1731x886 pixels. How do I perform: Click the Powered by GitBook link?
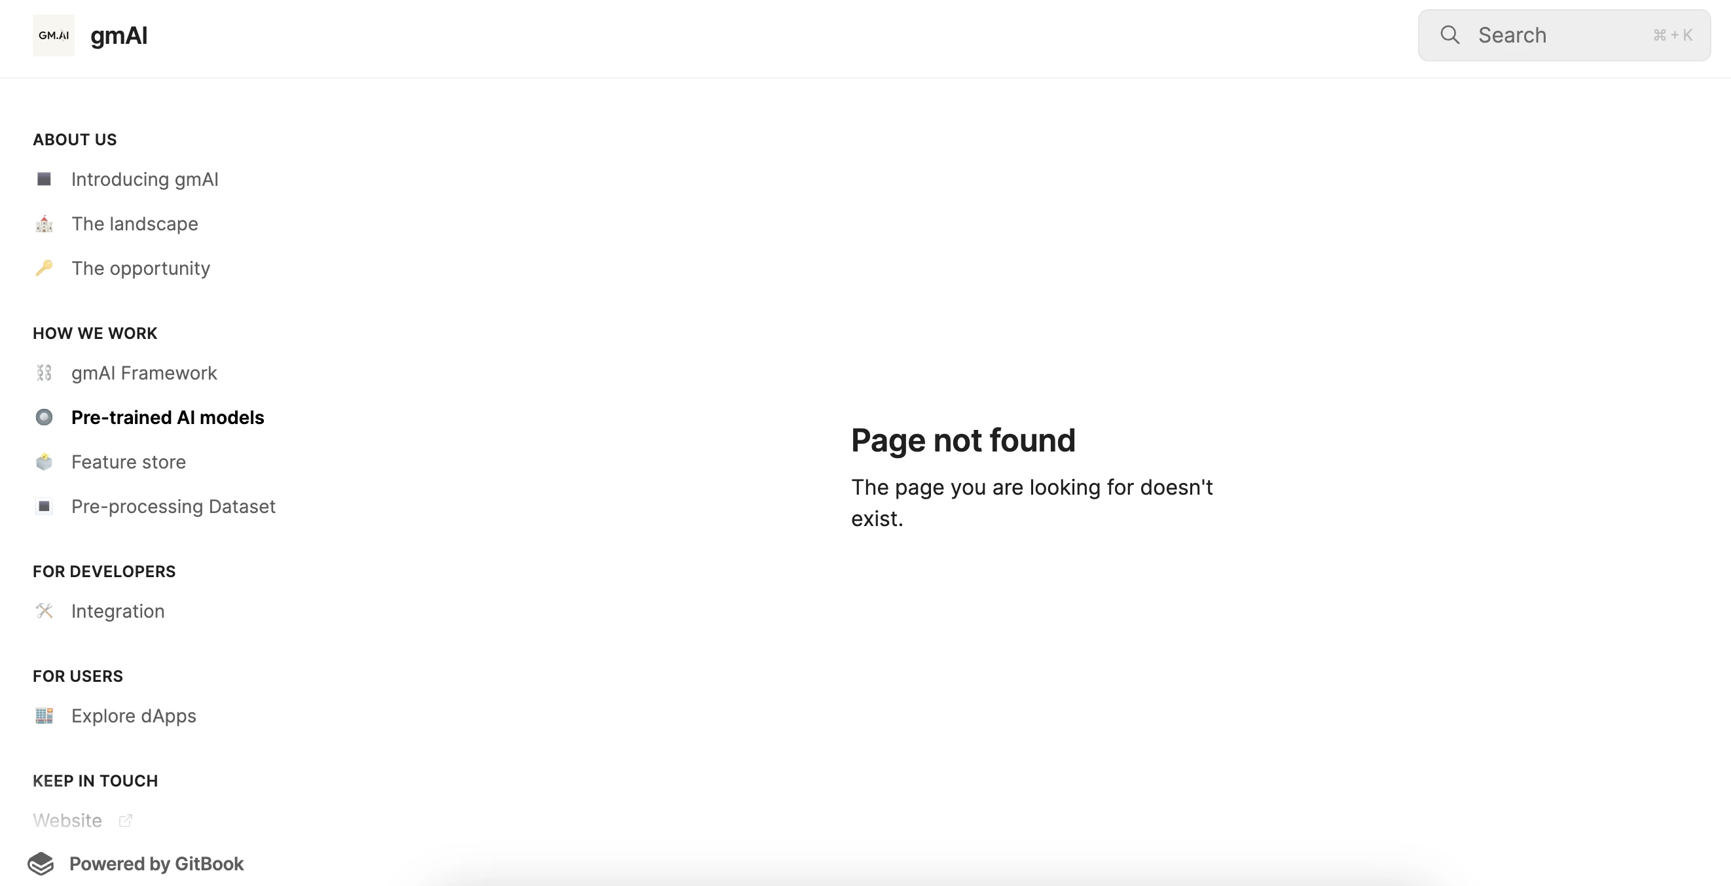point(156,863)
